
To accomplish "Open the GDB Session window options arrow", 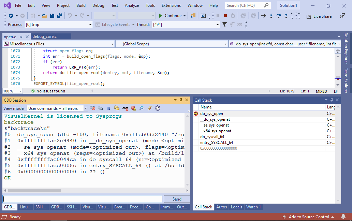I will pos(175,100).
